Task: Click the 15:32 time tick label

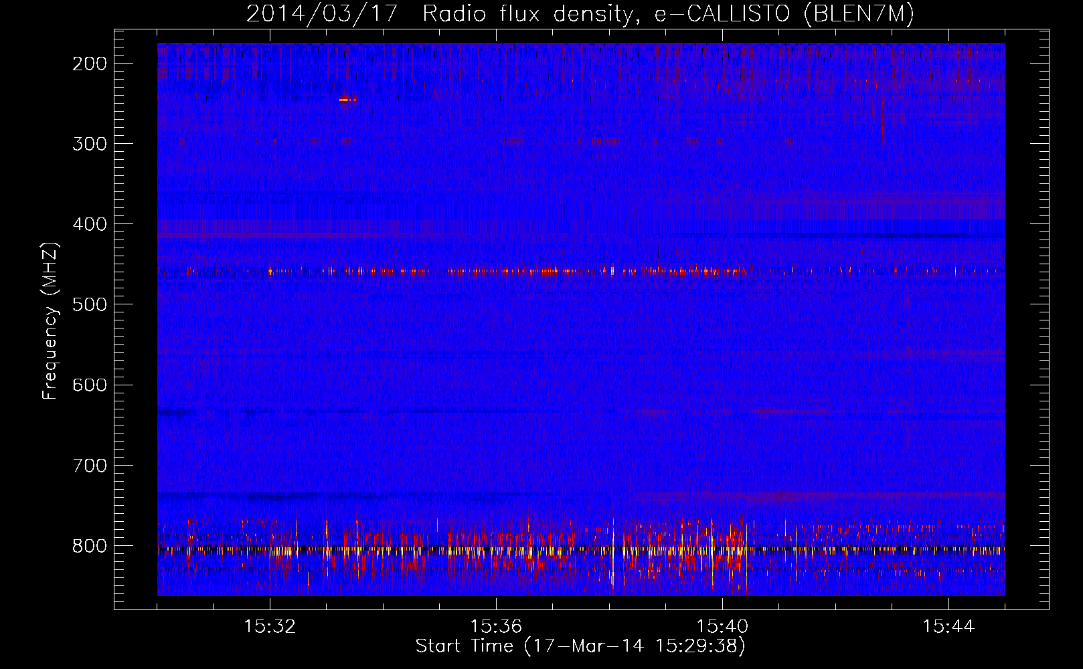Action: (270, 626)
